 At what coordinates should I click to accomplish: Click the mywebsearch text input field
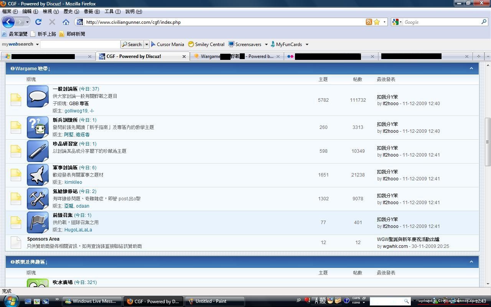(80, 45)
